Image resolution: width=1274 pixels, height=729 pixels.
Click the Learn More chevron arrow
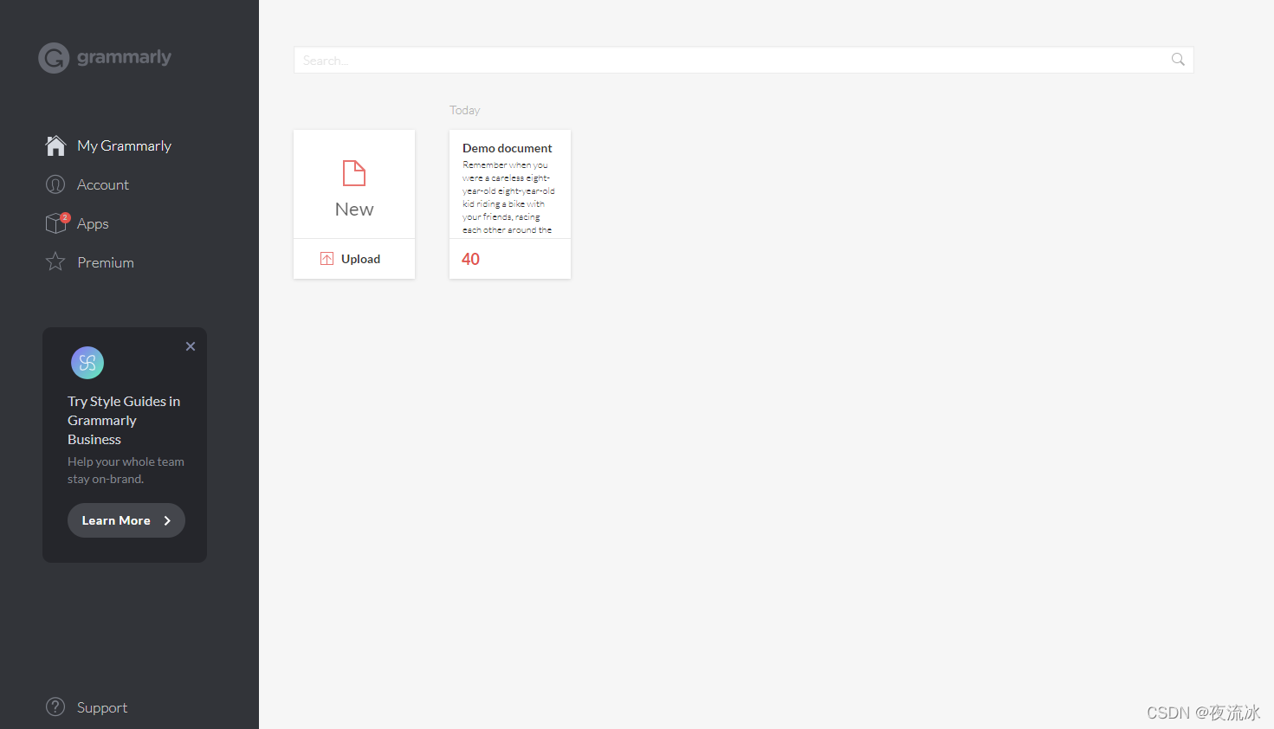click(x=167, y=520)
